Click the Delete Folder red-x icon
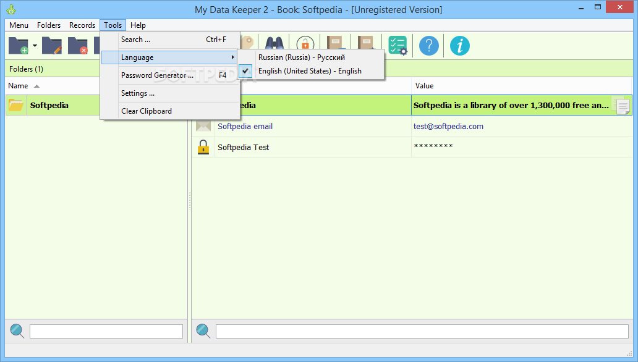638x362 pixels. 78,46
